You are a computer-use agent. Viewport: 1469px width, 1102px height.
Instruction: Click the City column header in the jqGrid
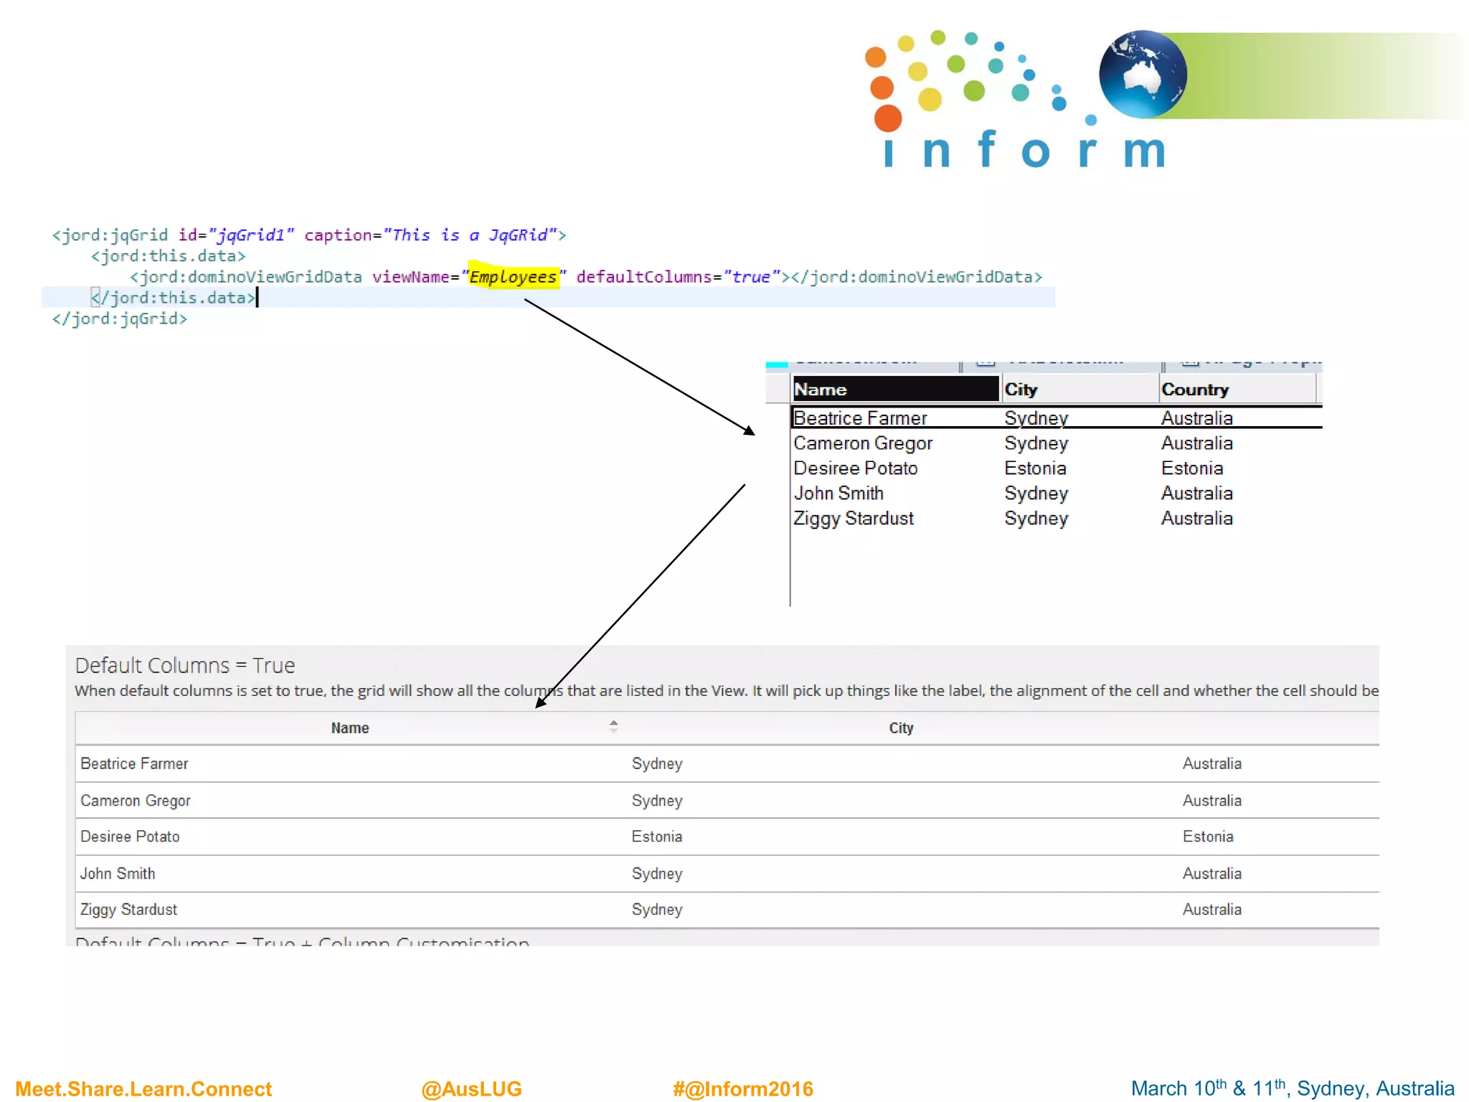[900, 728]
